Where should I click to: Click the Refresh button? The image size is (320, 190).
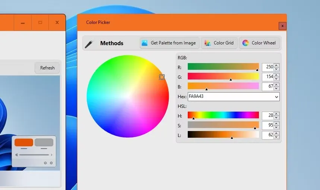(x=47, y=68)
